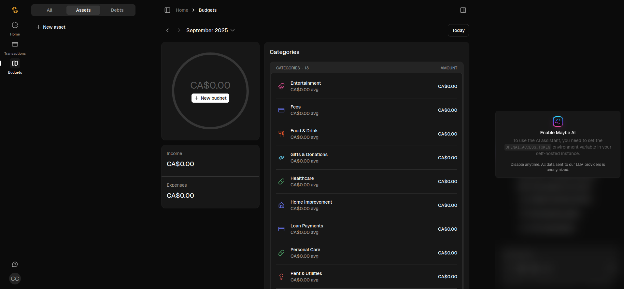
Task: Switch to the Debts tab
Action: pyautogui.click(x=117, y=10)
